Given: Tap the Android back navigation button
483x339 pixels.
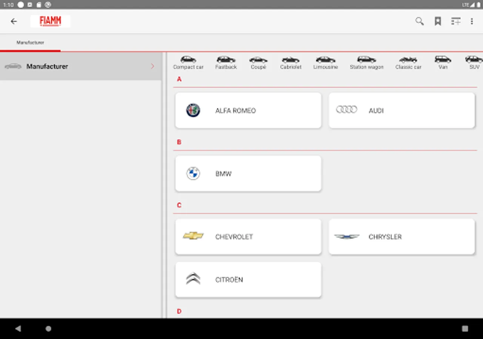Looking at the screenshot, I should click(18, 328).
